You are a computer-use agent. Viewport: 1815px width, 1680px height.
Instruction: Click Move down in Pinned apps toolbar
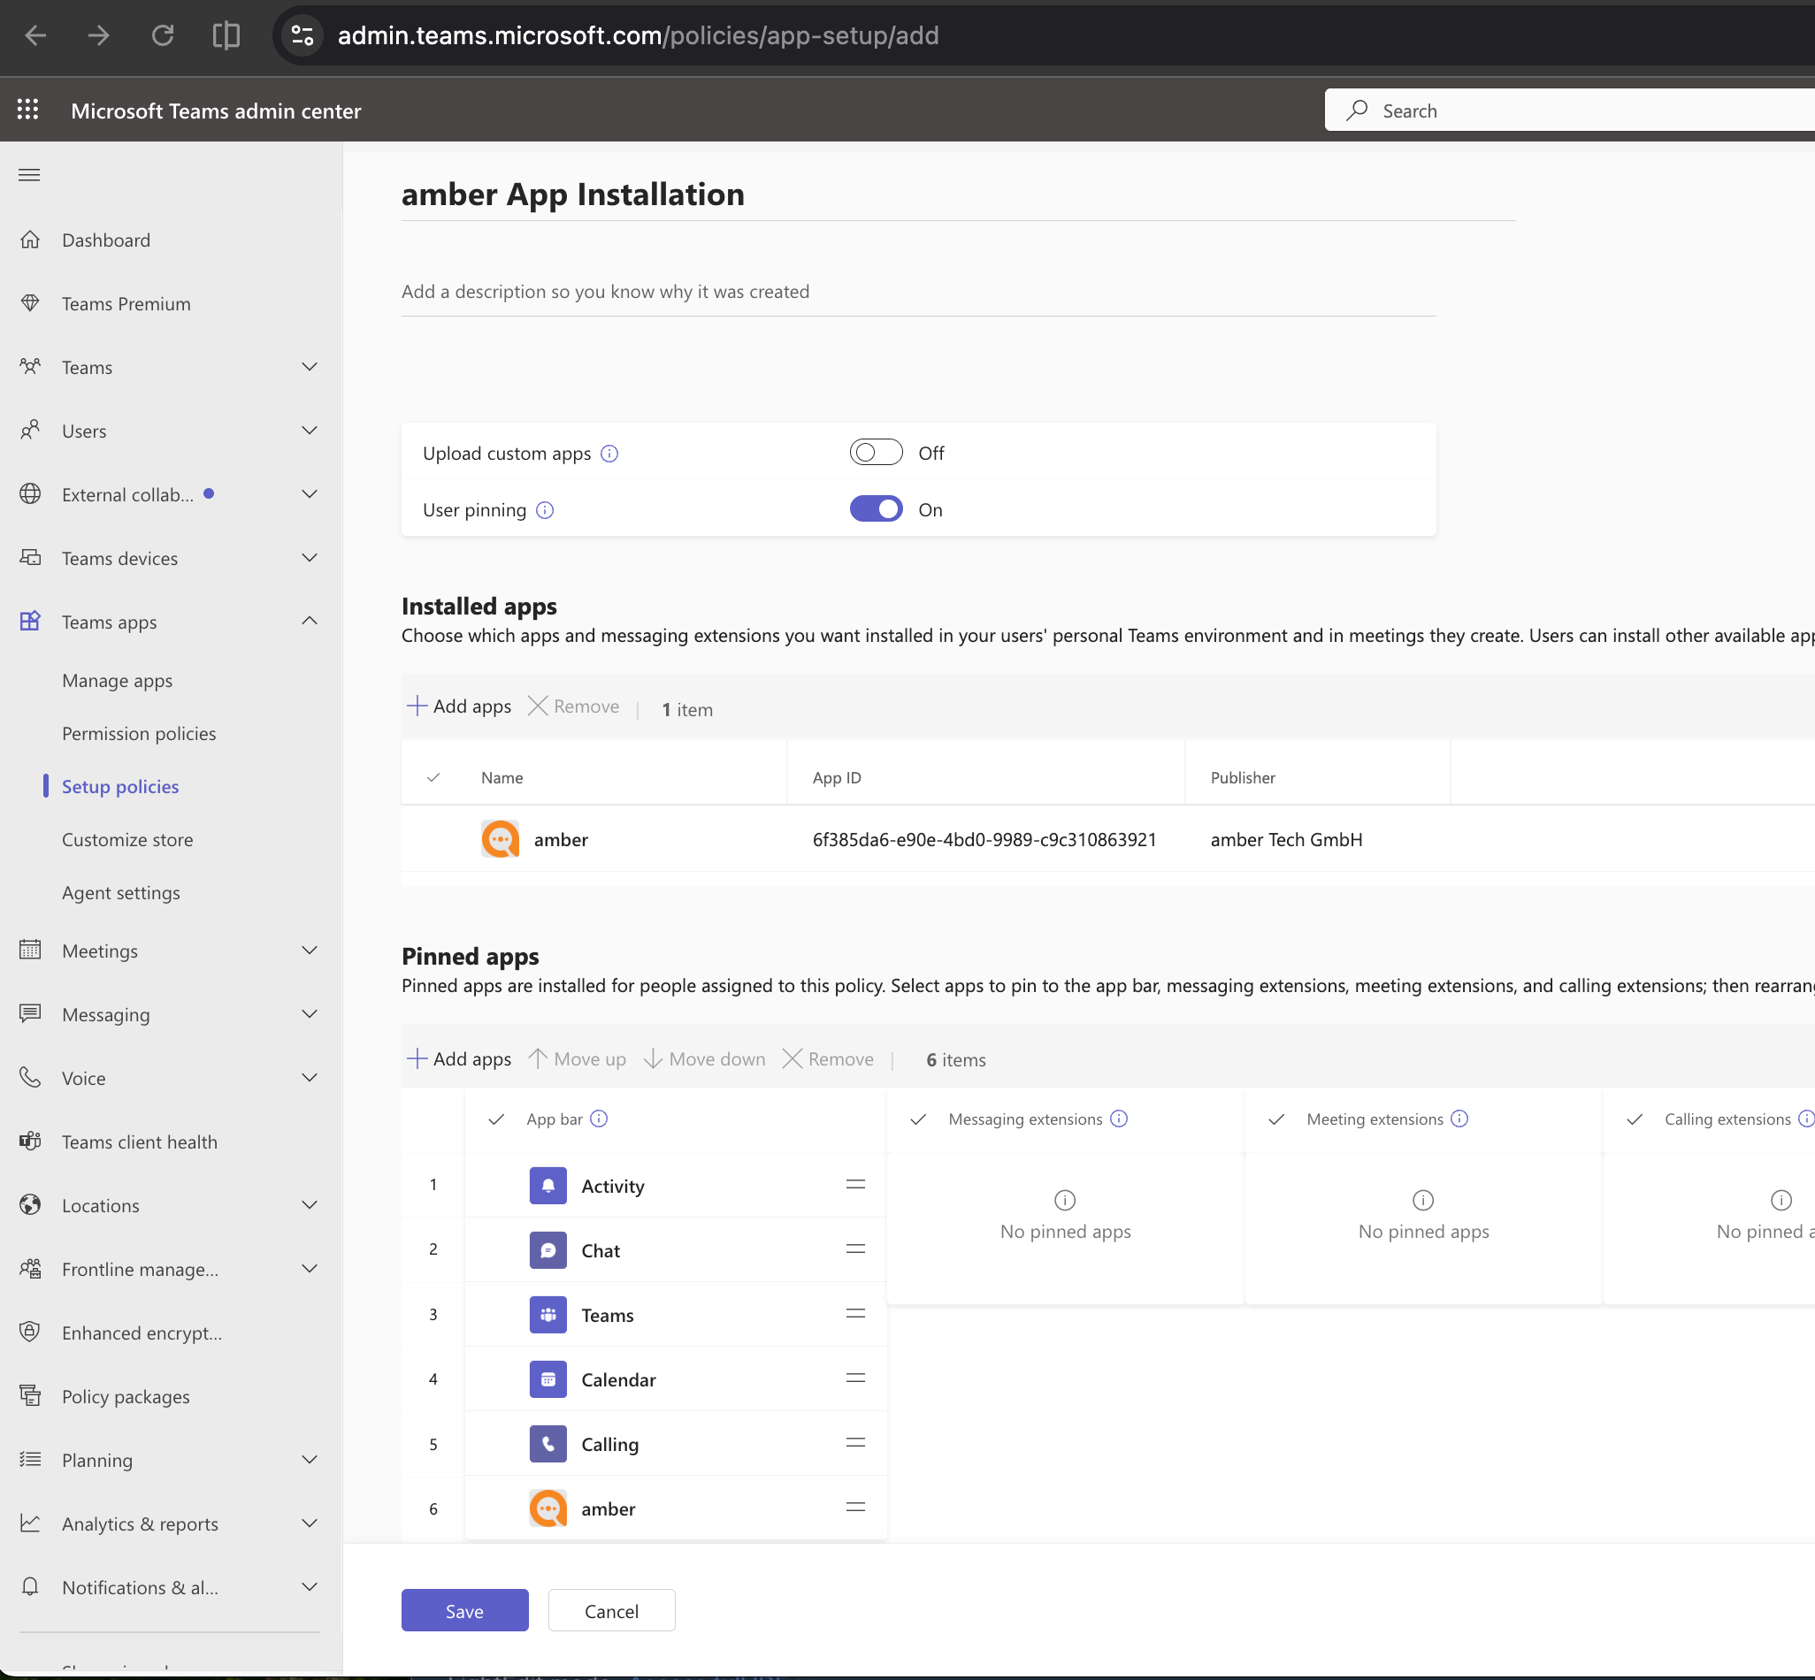click(x=705, y=1059)
